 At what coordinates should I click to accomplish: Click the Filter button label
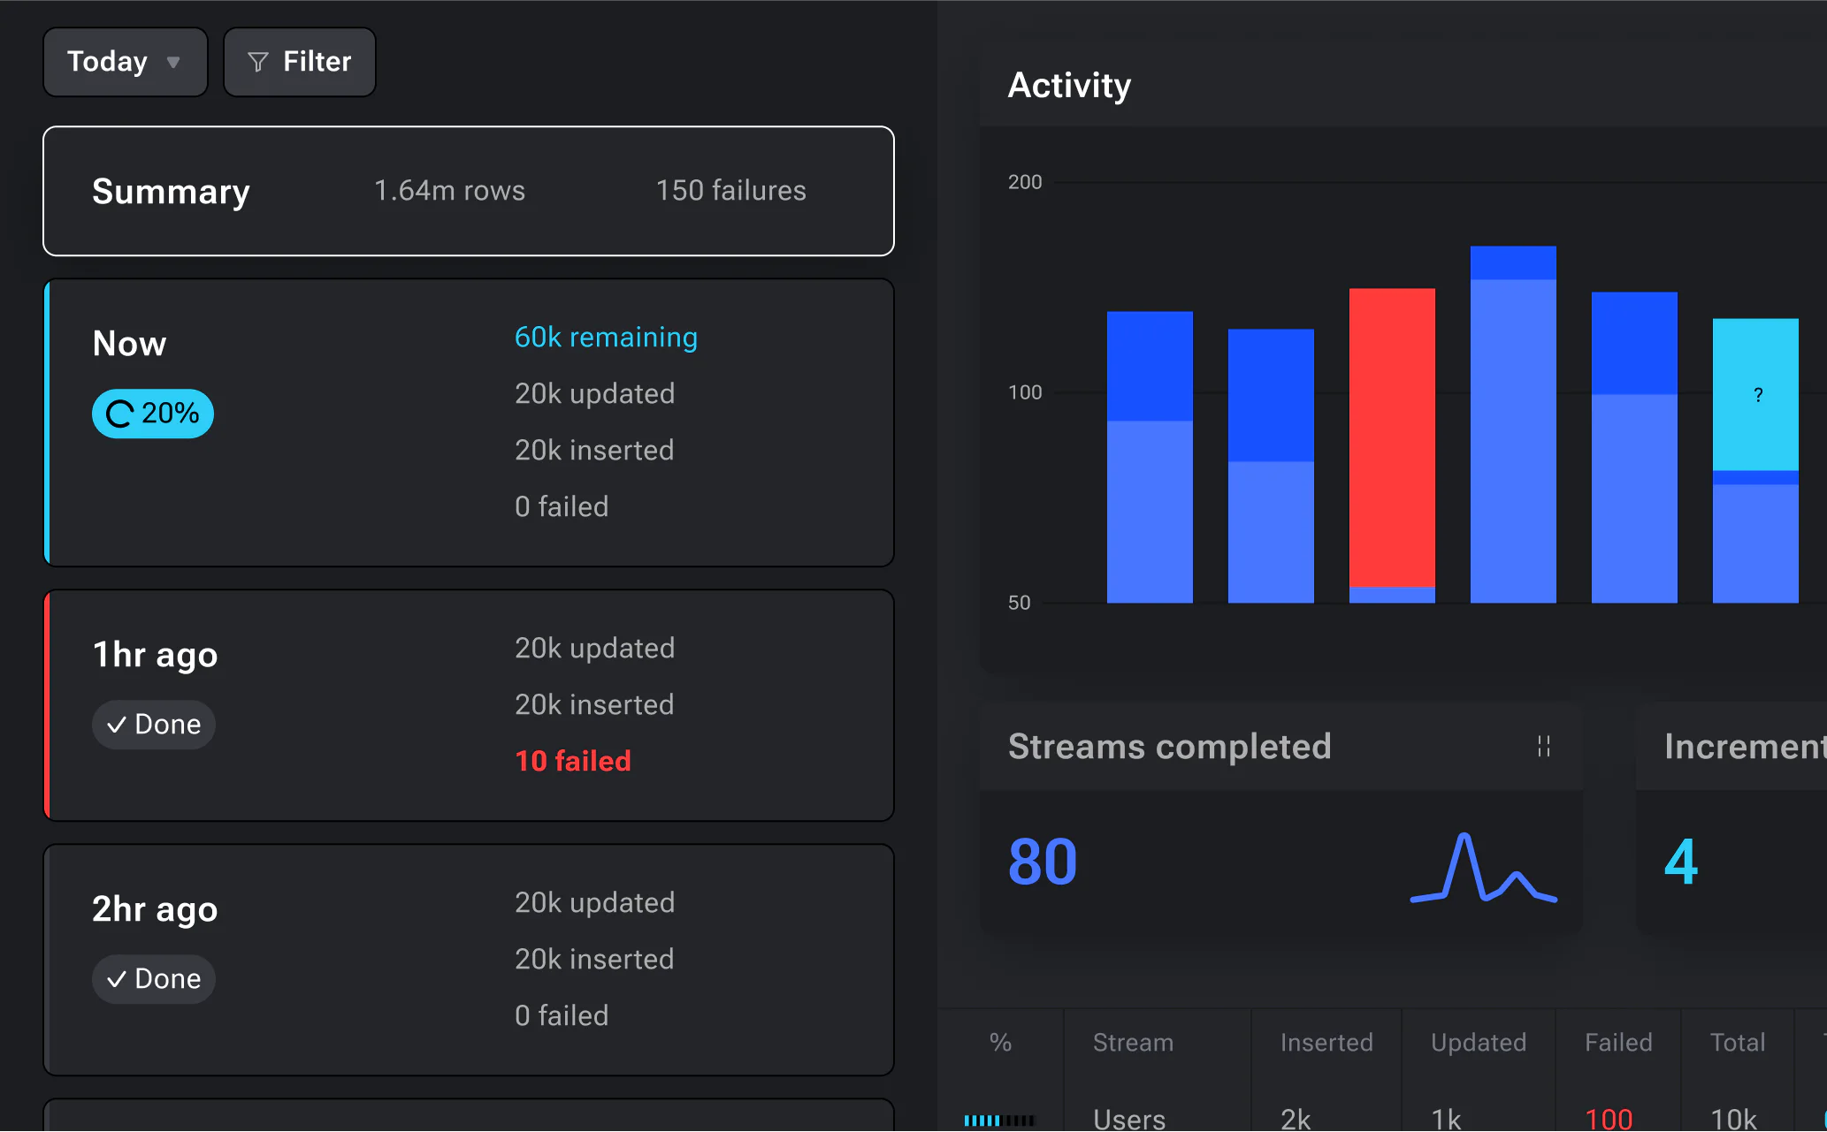(x=317, y=62)
